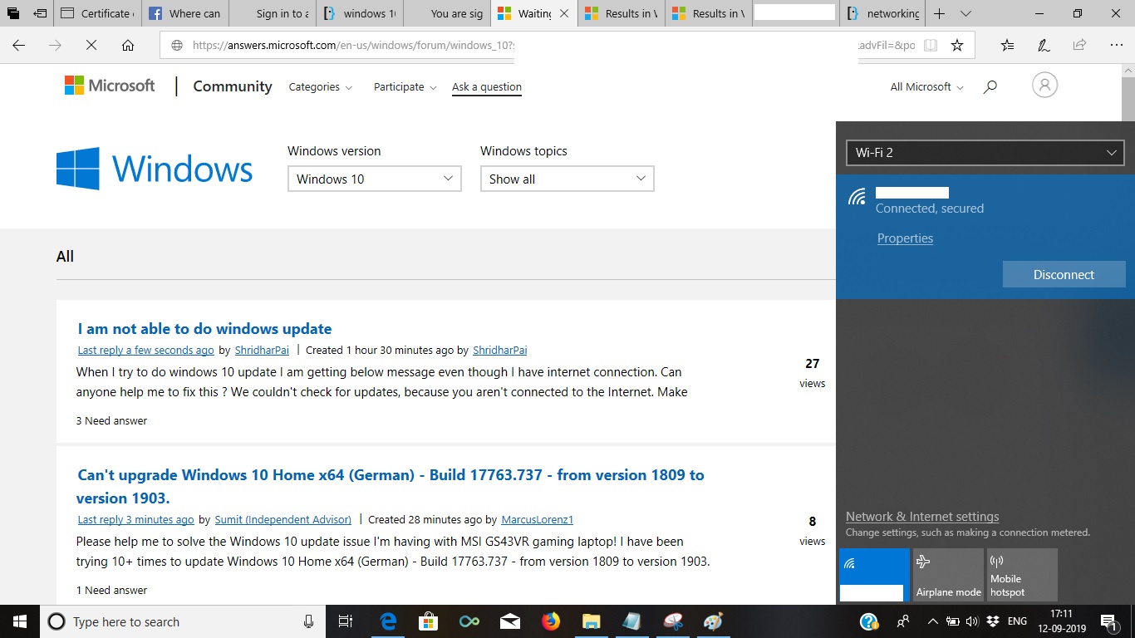This screenshot has width=1135, height=638.
Task: Click Type here to search box
Action: pyautogui.click(x=183, y=621)
